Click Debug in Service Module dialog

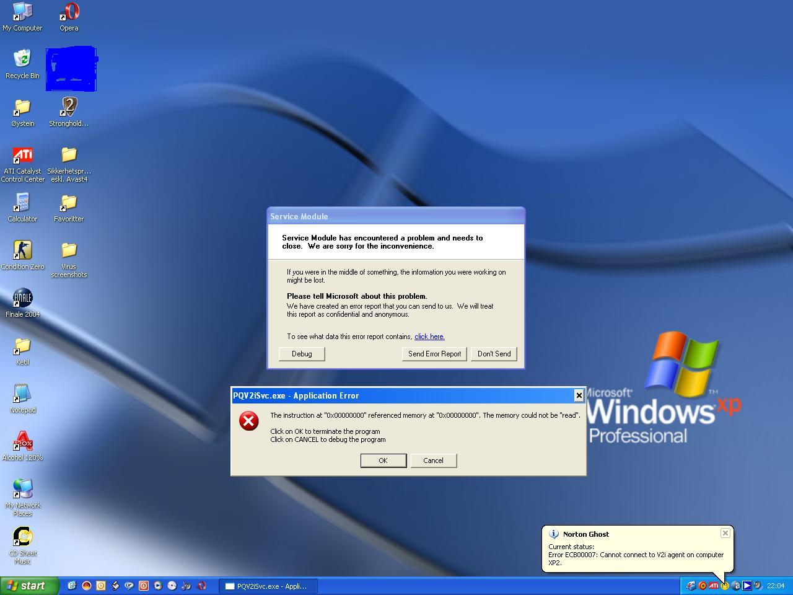coord(302,354)
